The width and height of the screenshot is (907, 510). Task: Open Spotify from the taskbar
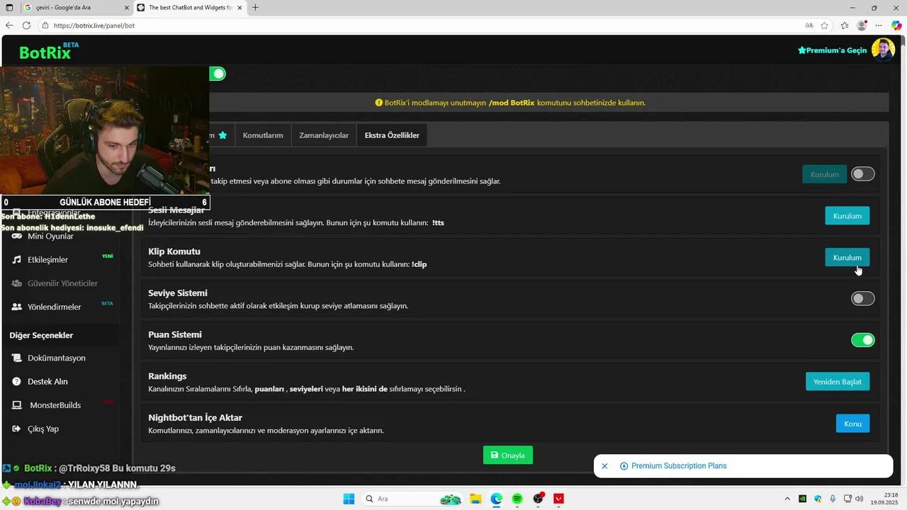(x=517, y=499)
